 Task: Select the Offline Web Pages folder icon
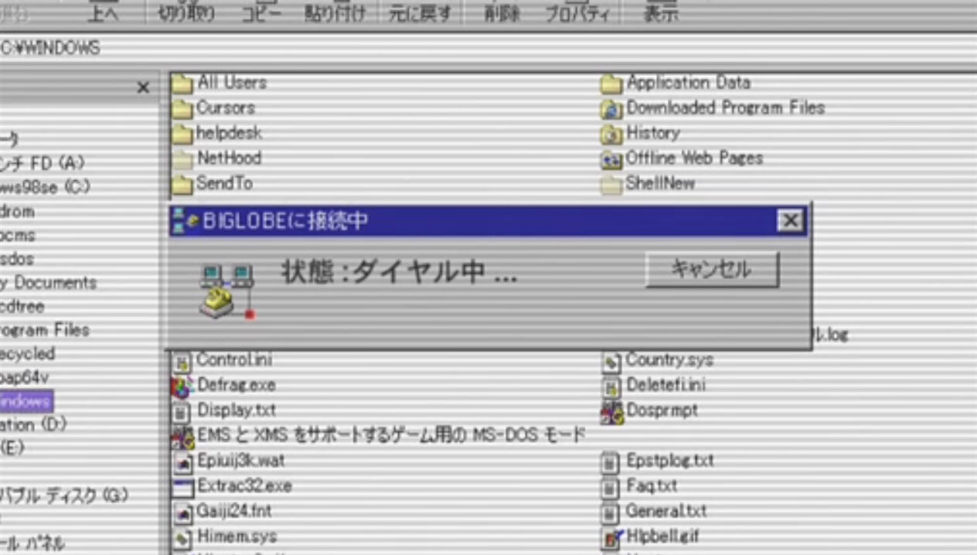tap(611, 159)
